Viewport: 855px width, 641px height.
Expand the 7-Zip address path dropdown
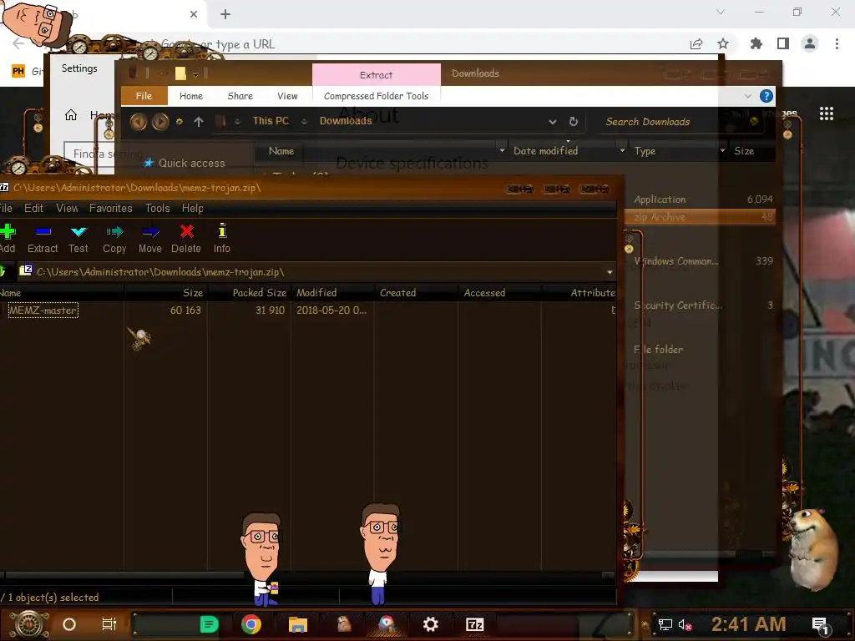(609, 272)
